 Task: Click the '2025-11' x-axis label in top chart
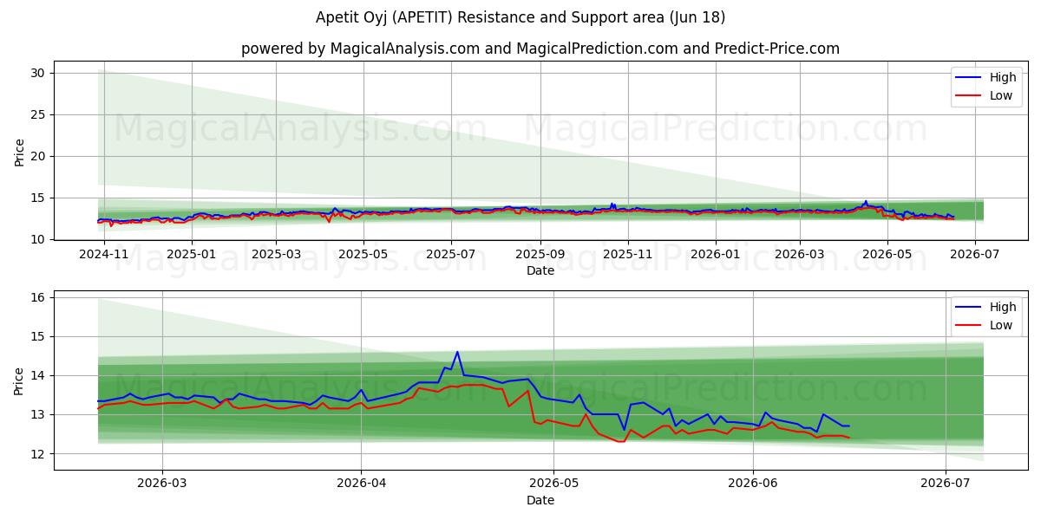(x=627, y=255)
